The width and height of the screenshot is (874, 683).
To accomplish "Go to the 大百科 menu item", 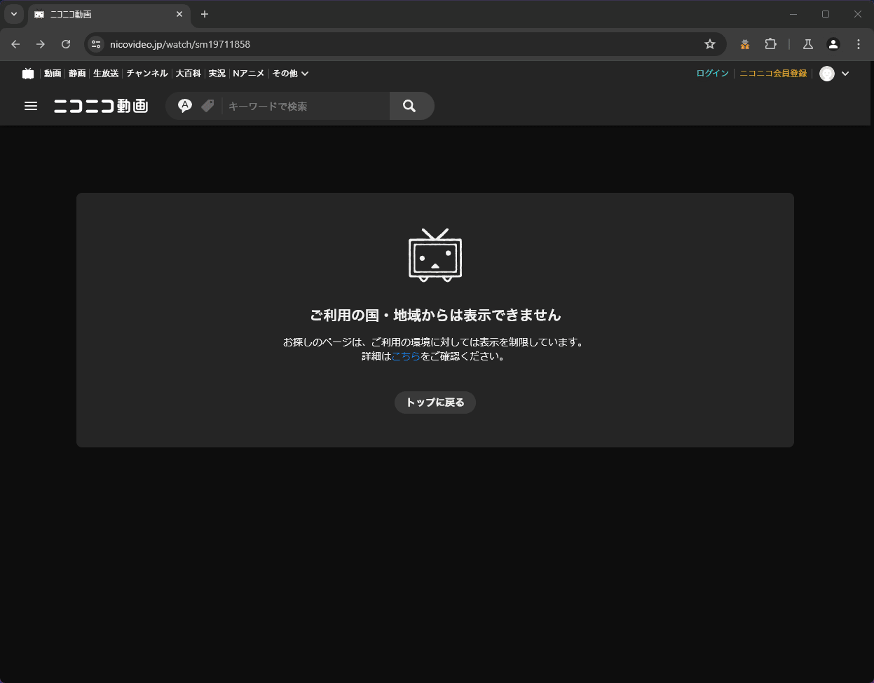I will [x=188, y=74].
